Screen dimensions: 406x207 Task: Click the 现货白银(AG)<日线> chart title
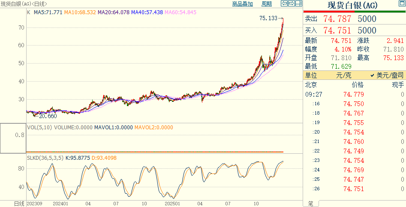click(x=24, y=4)
